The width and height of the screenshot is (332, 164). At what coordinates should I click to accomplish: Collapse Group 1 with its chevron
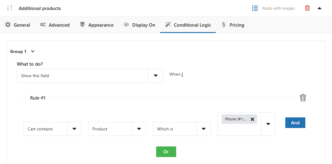pos(33,51)
